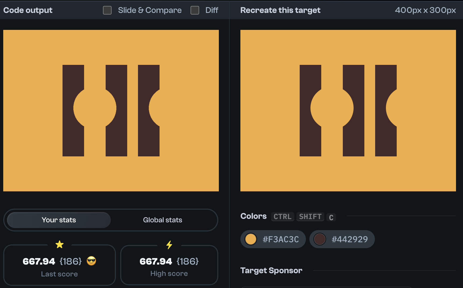The width and height of the screenshot is (463, 288).
Task: Click the High score label
Action: [x=169, y=273]
